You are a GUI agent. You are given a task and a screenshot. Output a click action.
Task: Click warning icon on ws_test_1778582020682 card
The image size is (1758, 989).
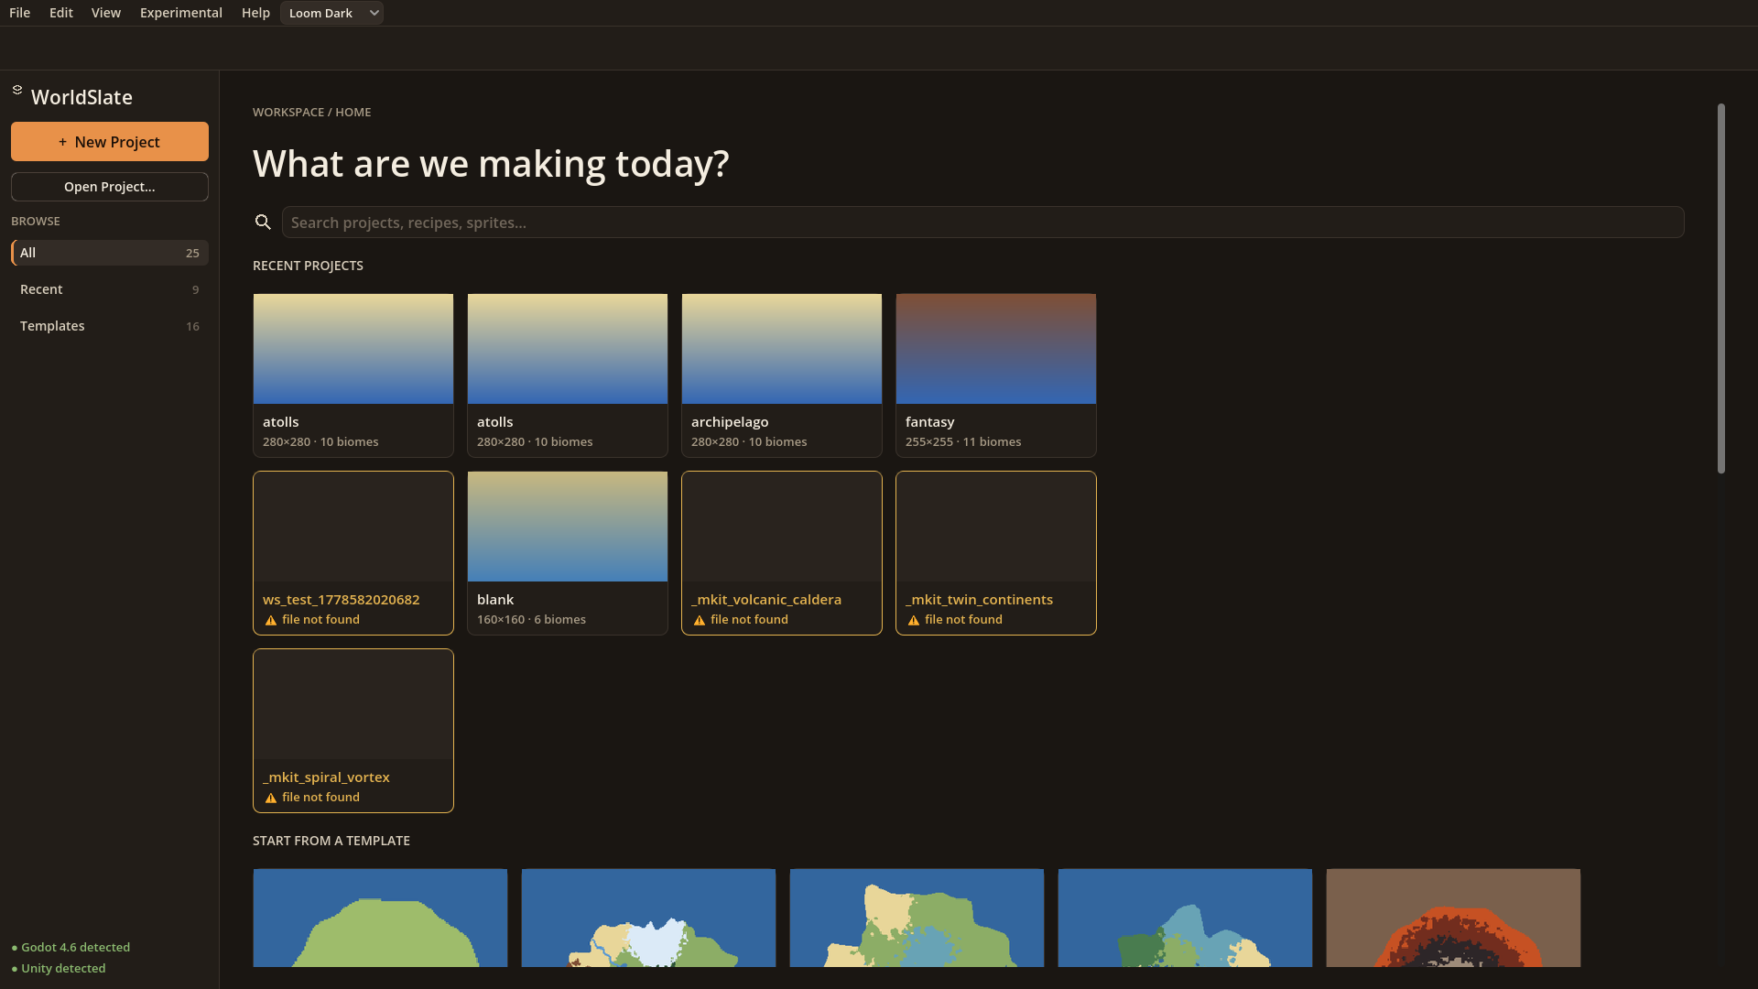point(271,621)
